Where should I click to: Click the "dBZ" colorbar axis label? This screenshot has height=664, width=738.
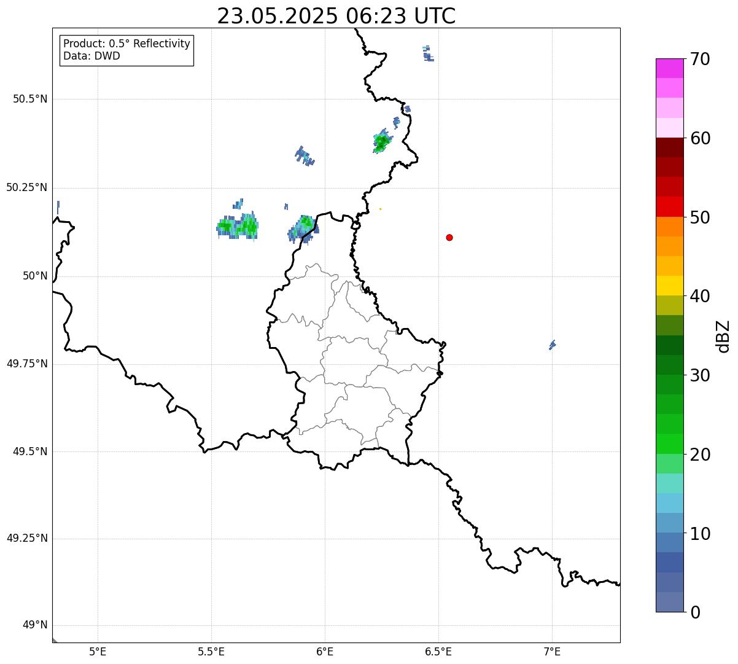click(x=723, y=336)
